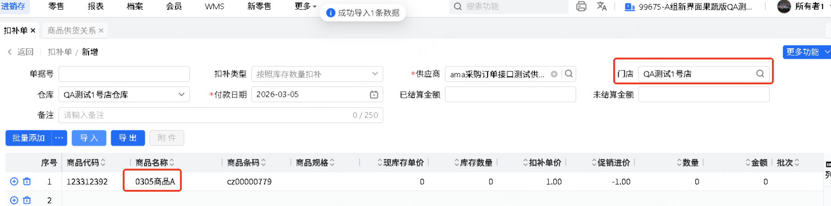The width and height of the screenshot is (831, 206).
Task: Delete row 1 with trash icon
Action: [x=27, y=182]
